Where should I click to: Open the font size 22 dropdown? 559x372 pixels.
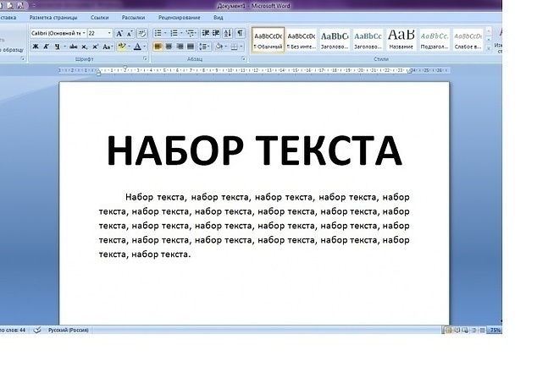click(109, 34)
